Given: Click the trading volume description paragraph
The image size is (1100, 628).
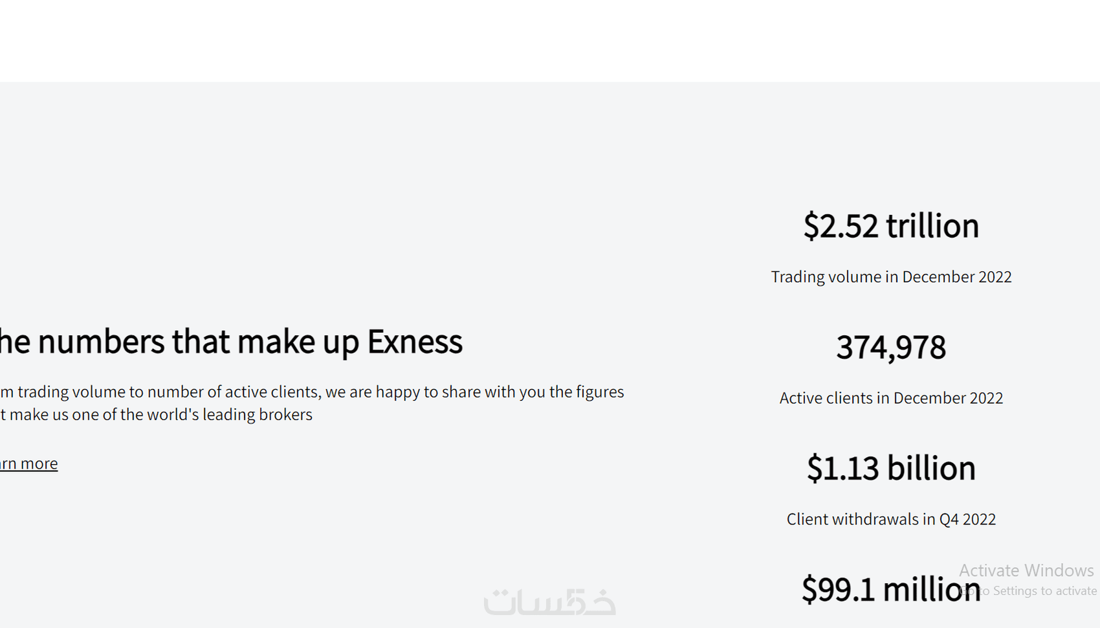Looking at the screenshot, I should click(x=312, y=403).
